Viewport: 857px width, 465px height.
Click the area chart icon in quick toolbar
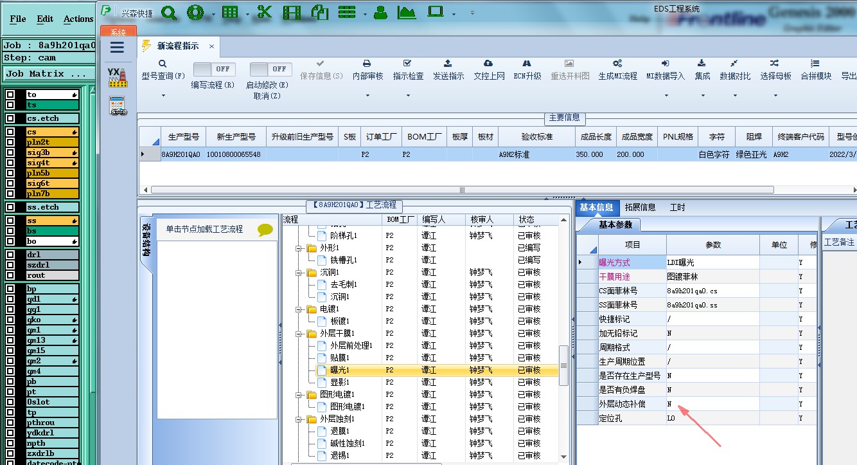pos(407,12)
